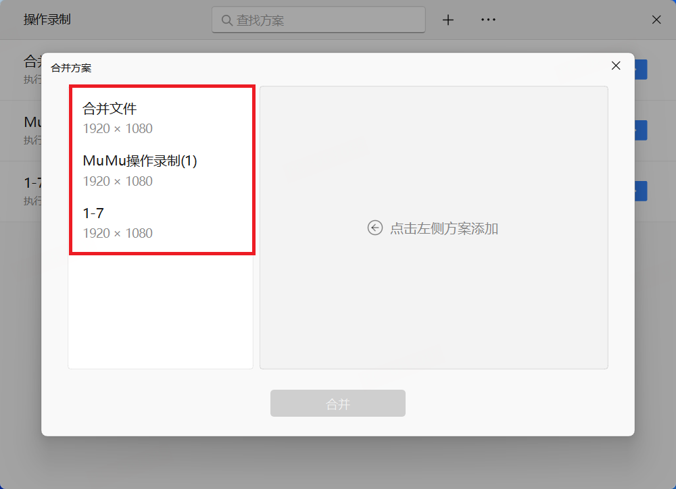The width and height of the screenshot is (676, 489).
Task: Click the blue button behind the dialog, middle row
Action: (x=641, y=130)
